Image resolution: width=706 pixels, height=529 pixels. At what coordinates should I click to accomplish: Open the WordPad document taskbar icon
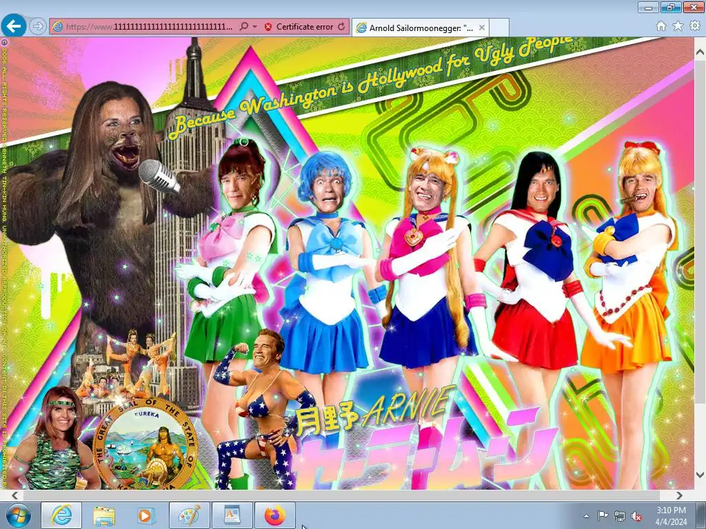click(232, 515)
